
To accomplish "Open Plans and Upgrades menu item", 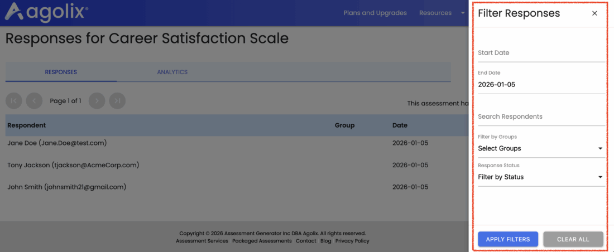I will pyautogui.click(x=375, y=13).
